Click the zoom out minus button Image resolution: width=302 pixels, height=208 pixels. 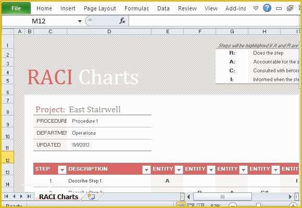[232, 205]
